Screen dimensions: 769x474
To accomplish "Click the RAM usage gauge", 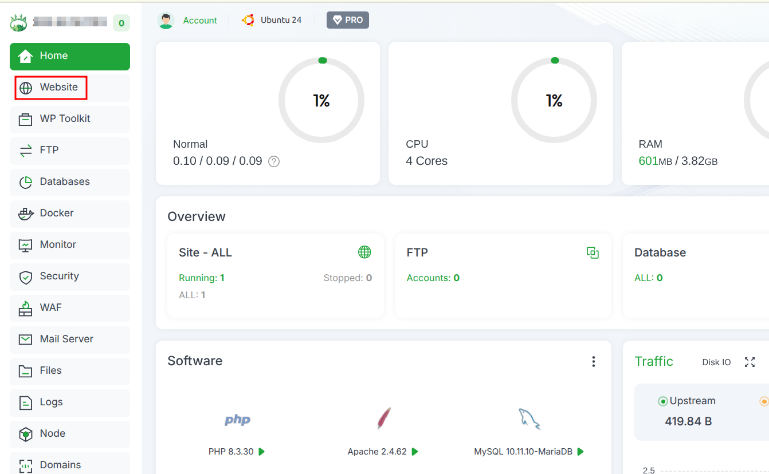I will [x=756, y=101].
